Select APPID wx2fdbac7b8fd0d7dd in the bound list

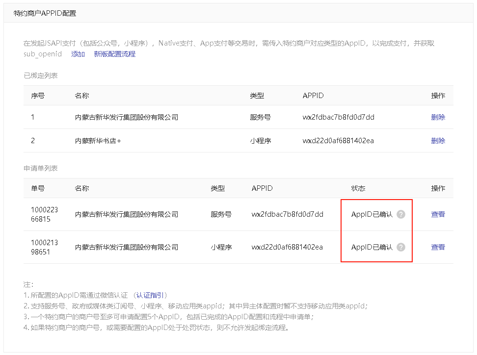(338, 117)
